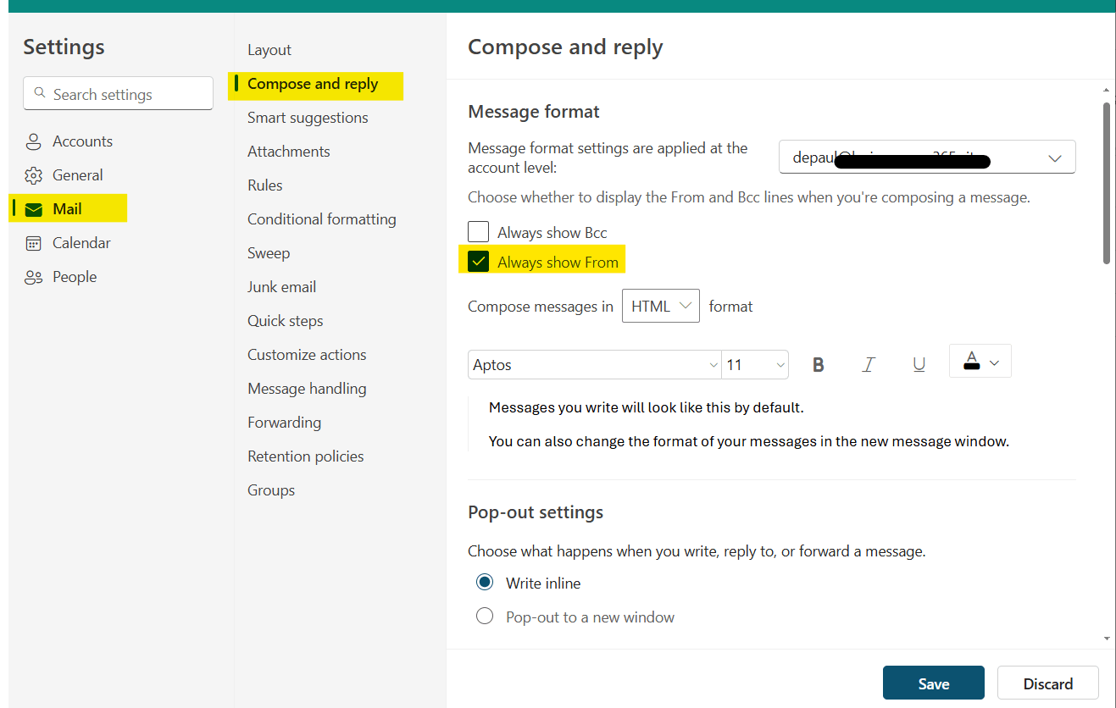Viewport: 1116px width, 708px height.
Task: Save the compose and reply settings
Action: coord(933,683)
